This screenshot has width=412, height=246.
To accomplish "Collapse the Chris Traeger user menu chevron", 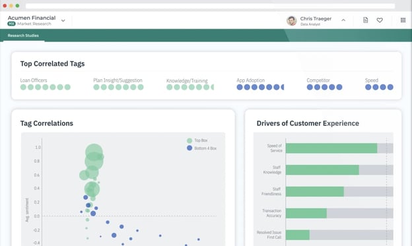I will click(343, 20).
